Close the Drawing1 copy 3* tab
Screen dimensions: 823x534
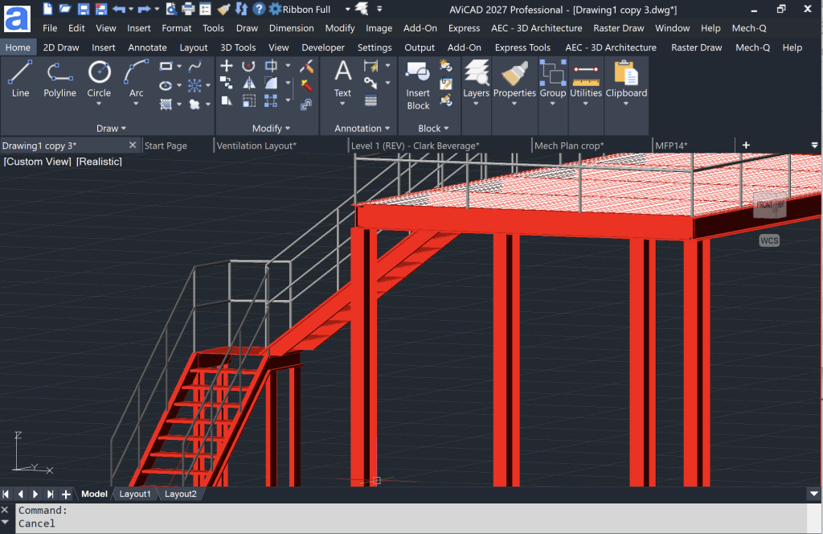133,145
